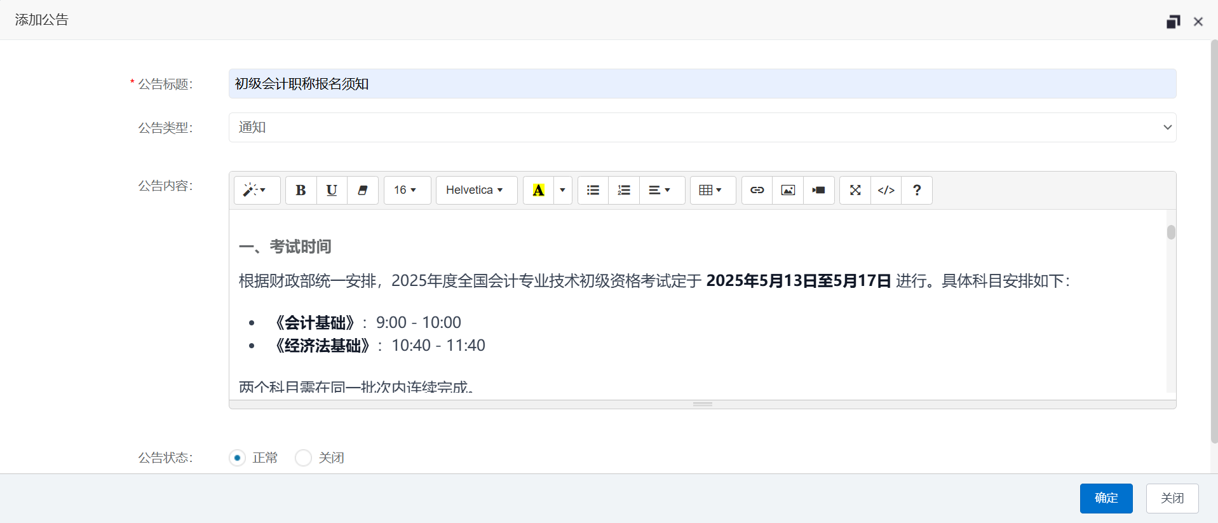Expand the text color options arrow

coord(562,190)
